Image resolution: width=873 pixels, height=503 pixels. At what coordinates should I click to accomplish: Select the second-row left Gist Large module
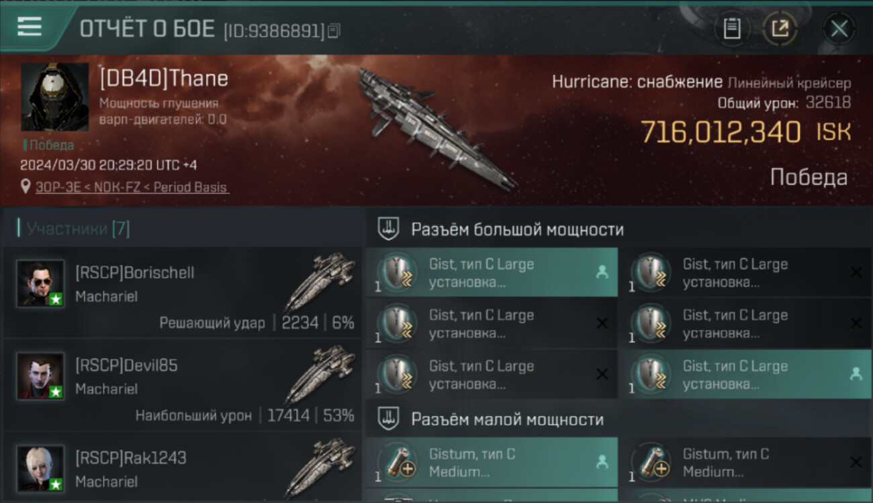click(492, 323)
